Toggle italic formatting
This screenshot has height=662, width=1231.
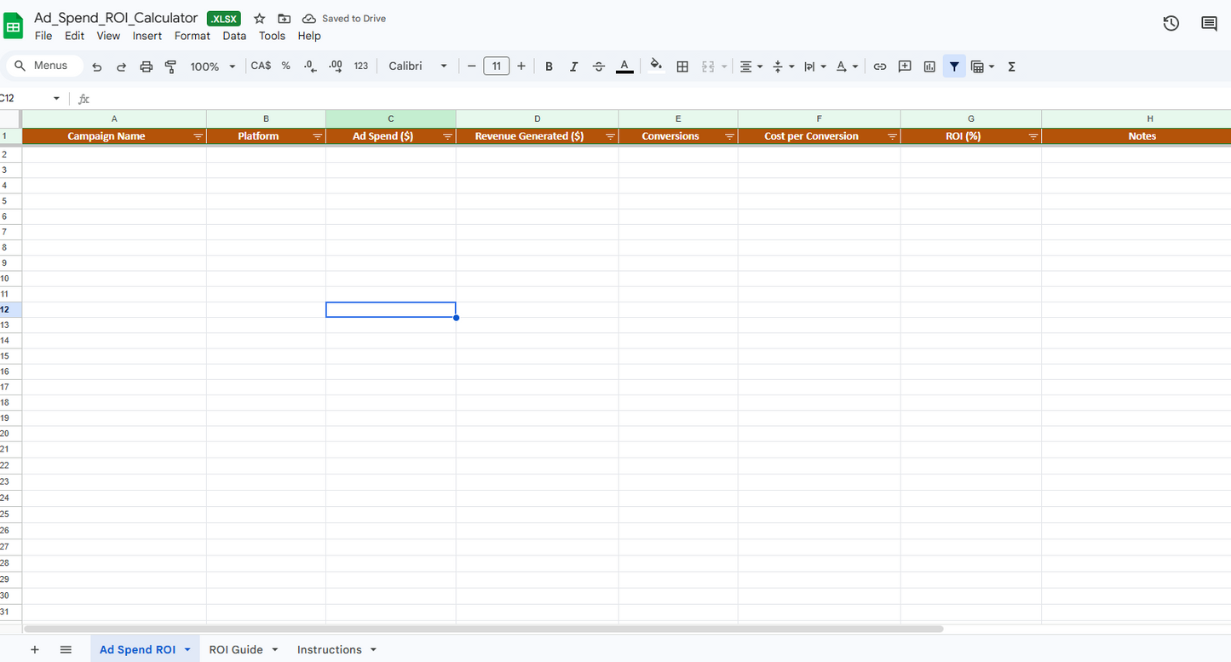pos(573,66)
